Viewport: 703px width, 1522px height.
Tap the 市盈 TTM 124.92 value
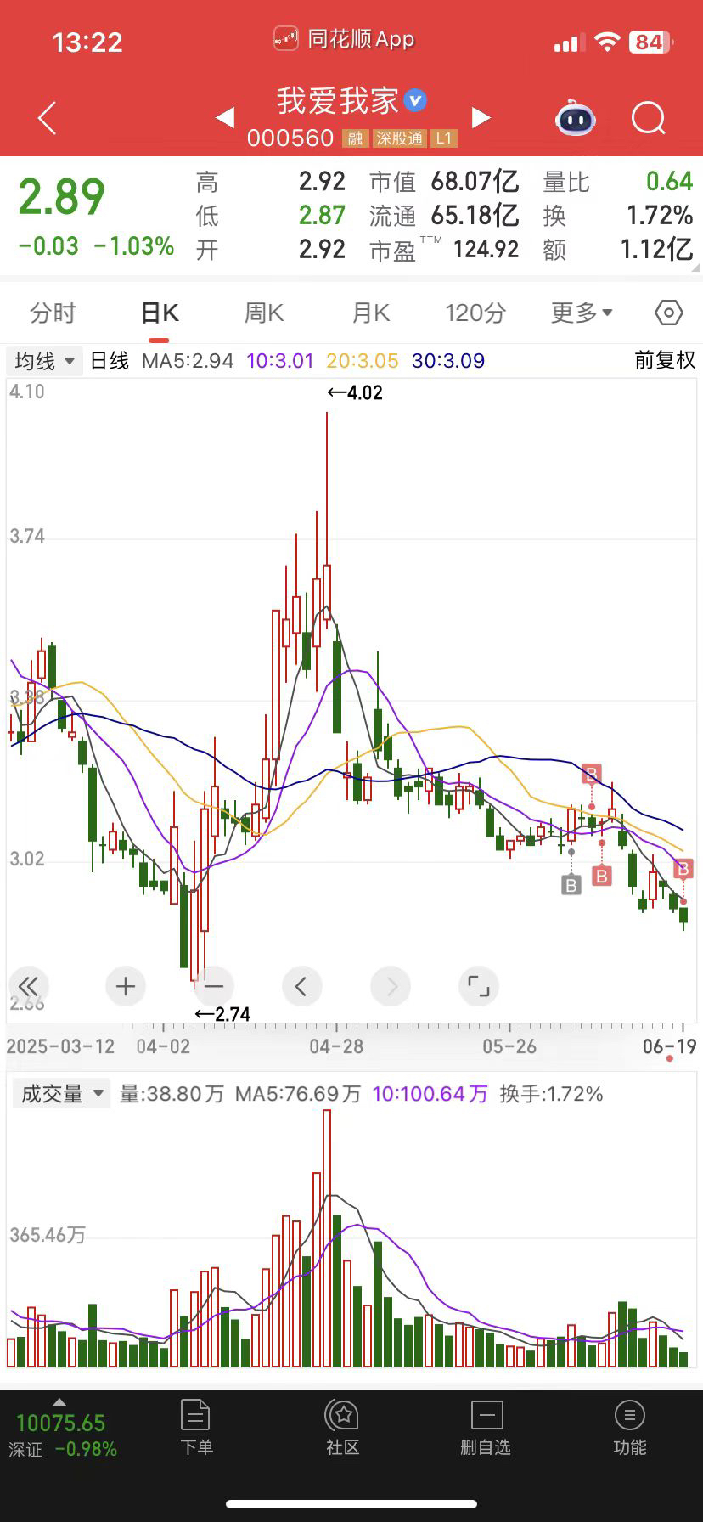(486, 249)
